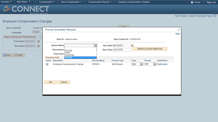This screenshot has width=218, height=122.
Task: Toggle the Employee Compensation Change checkbox
Action: coord(47,64)
